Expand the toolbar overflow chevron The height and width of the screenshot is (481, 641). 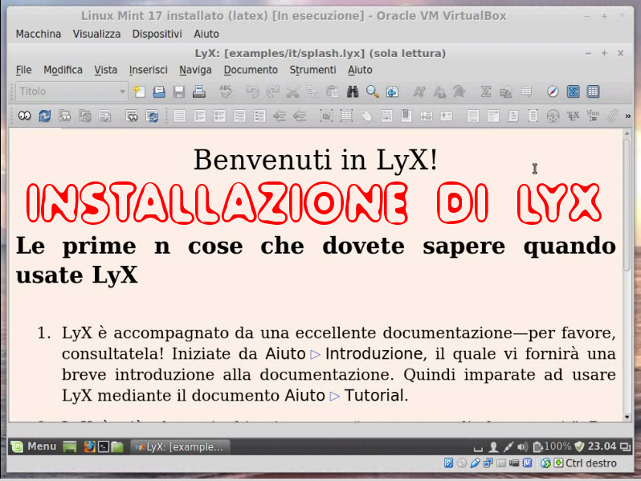click(627, 116)
